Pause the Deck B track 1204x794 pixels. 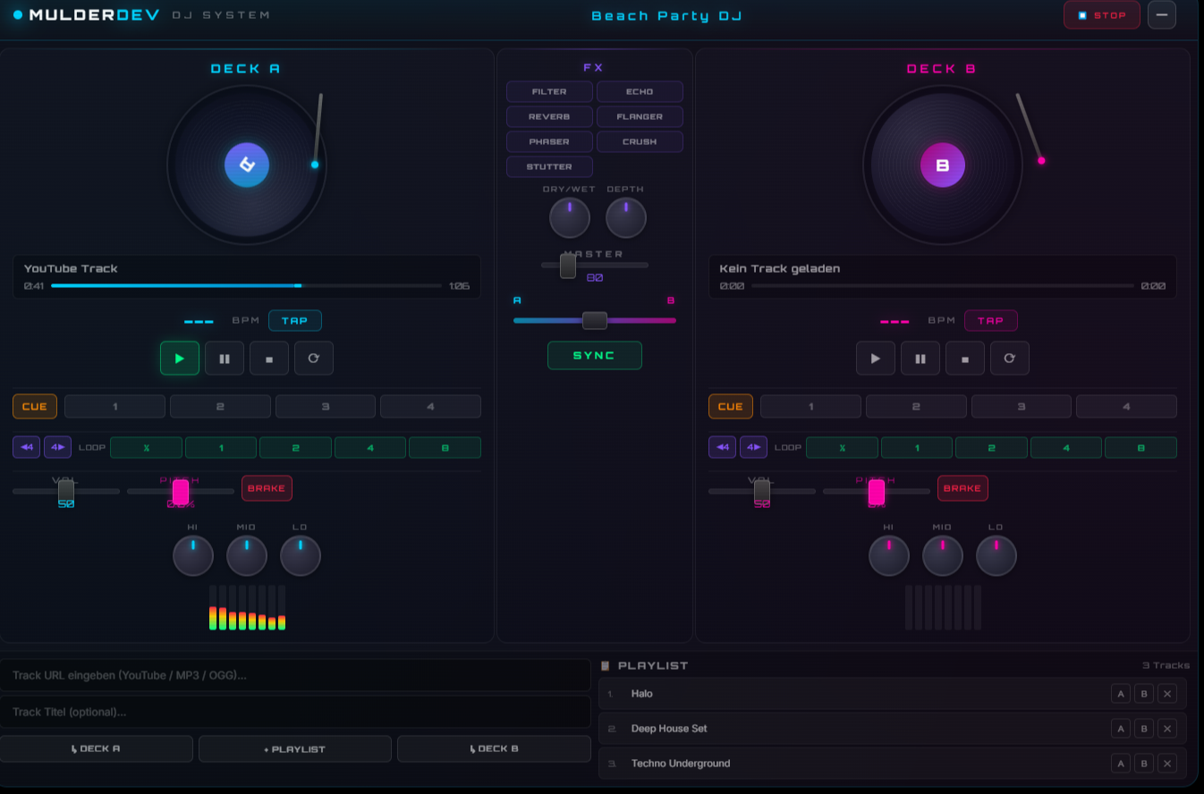[920, 358]
